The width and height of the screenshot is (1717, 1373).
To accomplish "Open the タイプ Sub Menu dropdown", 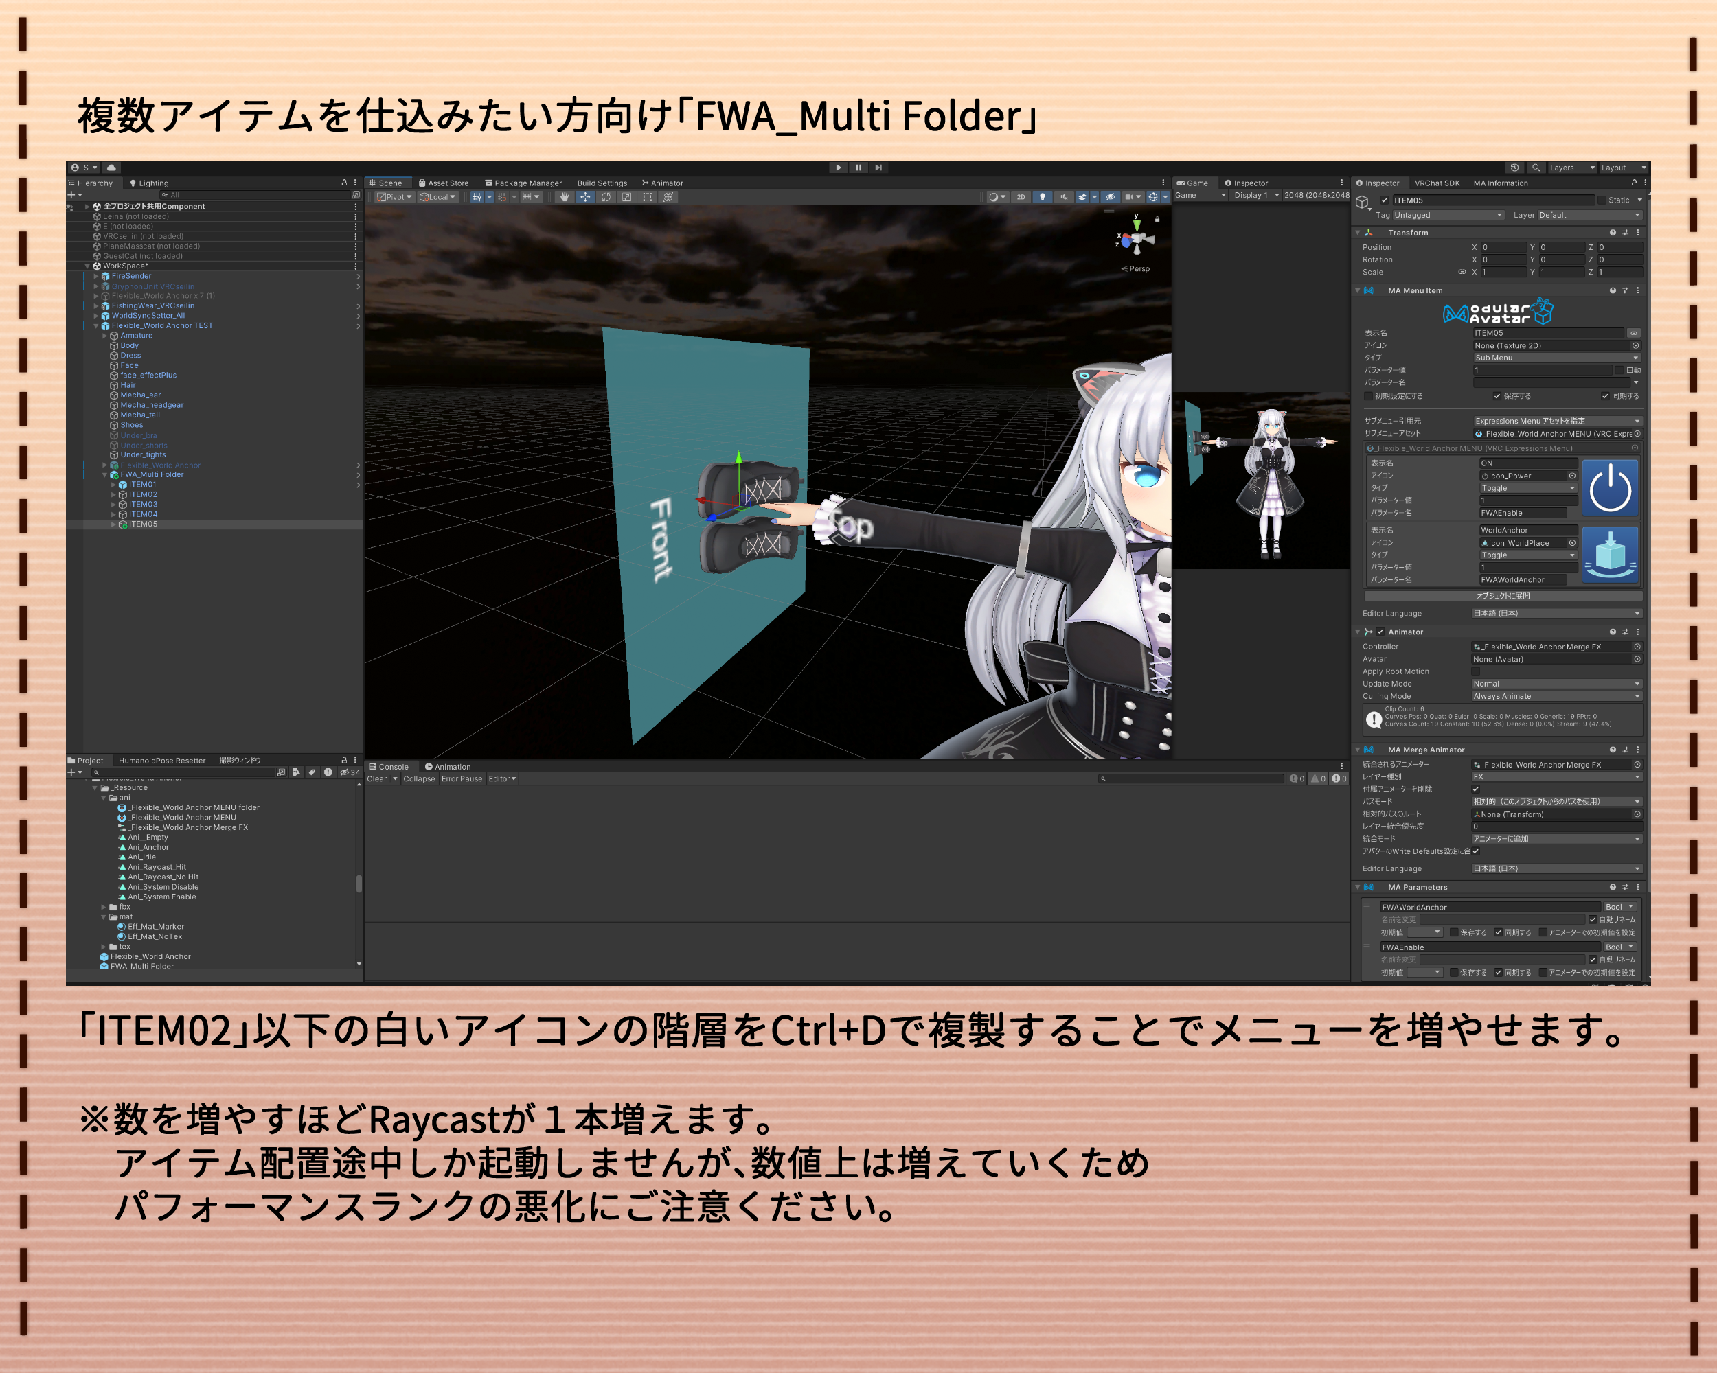I will tap(1556, 358).
